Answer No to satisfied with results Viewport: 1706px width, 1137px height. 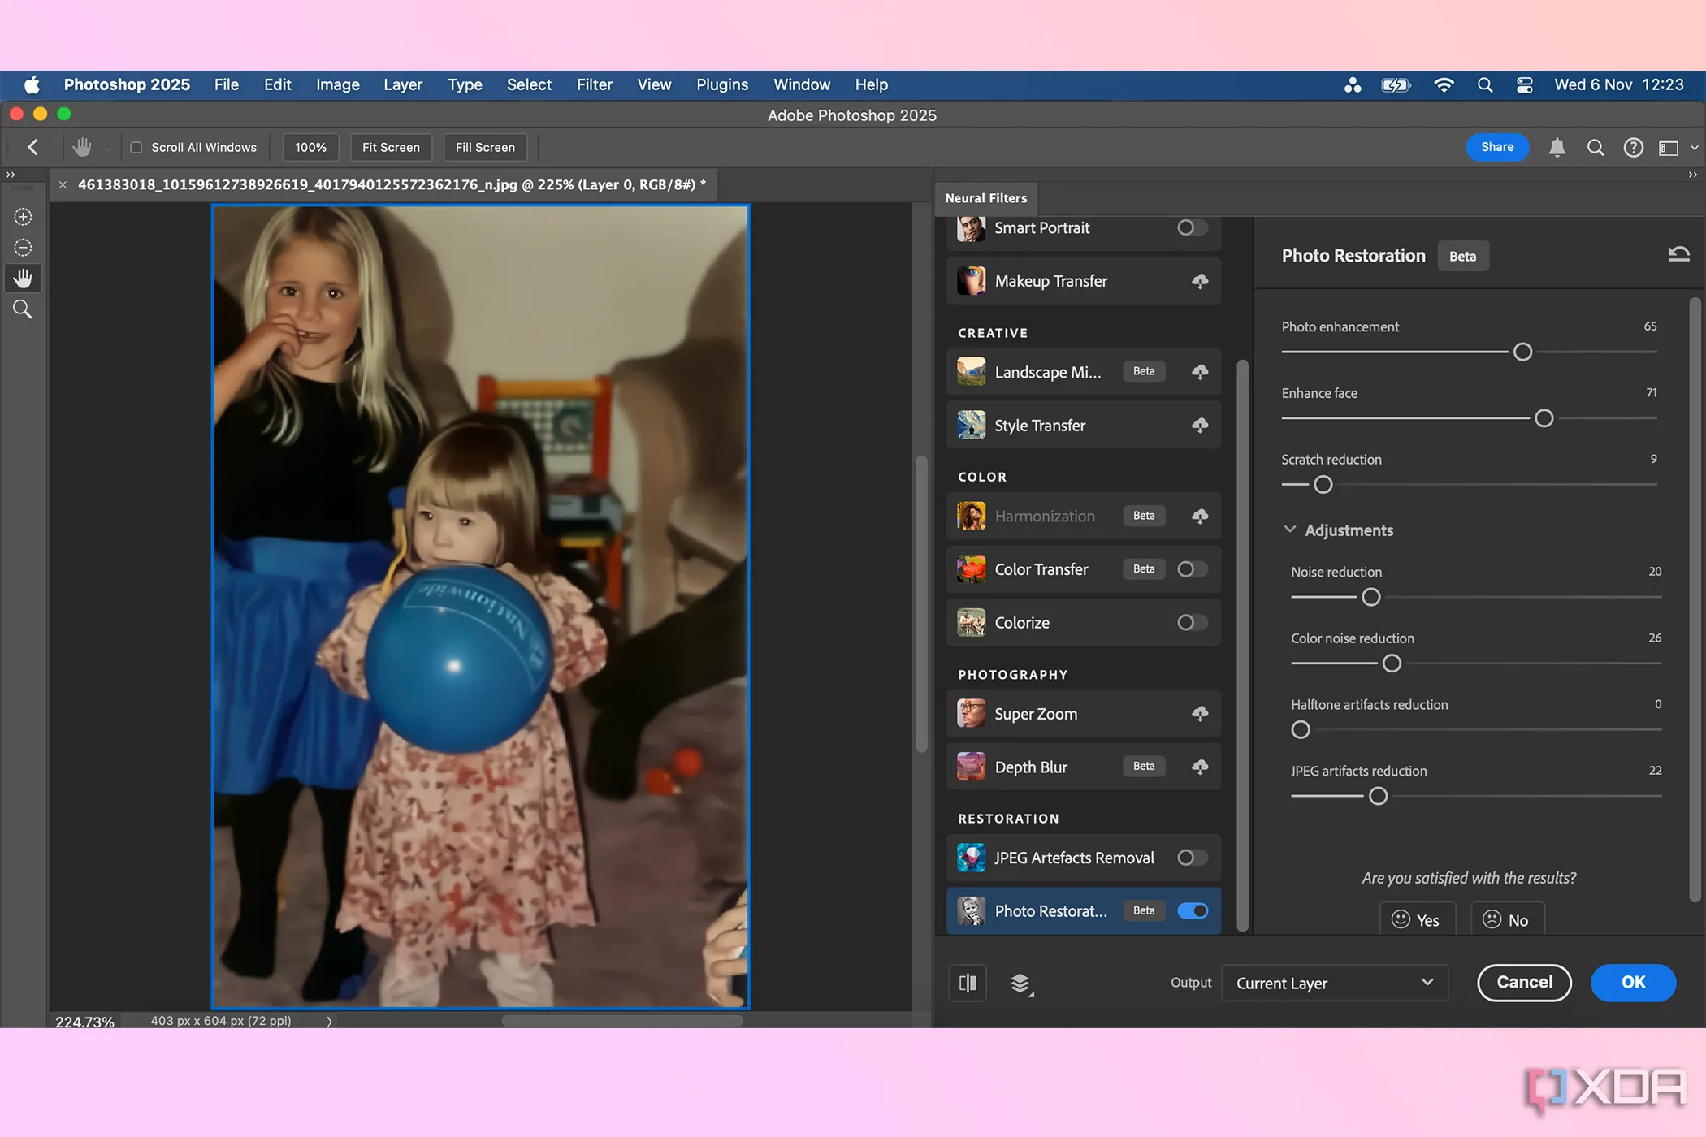1507,919
